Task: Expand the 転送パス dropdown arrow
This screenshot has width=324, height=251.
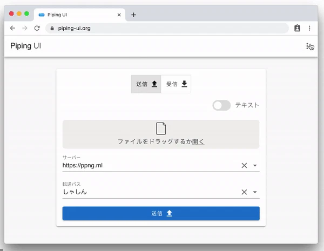Action: coord(255,192)
